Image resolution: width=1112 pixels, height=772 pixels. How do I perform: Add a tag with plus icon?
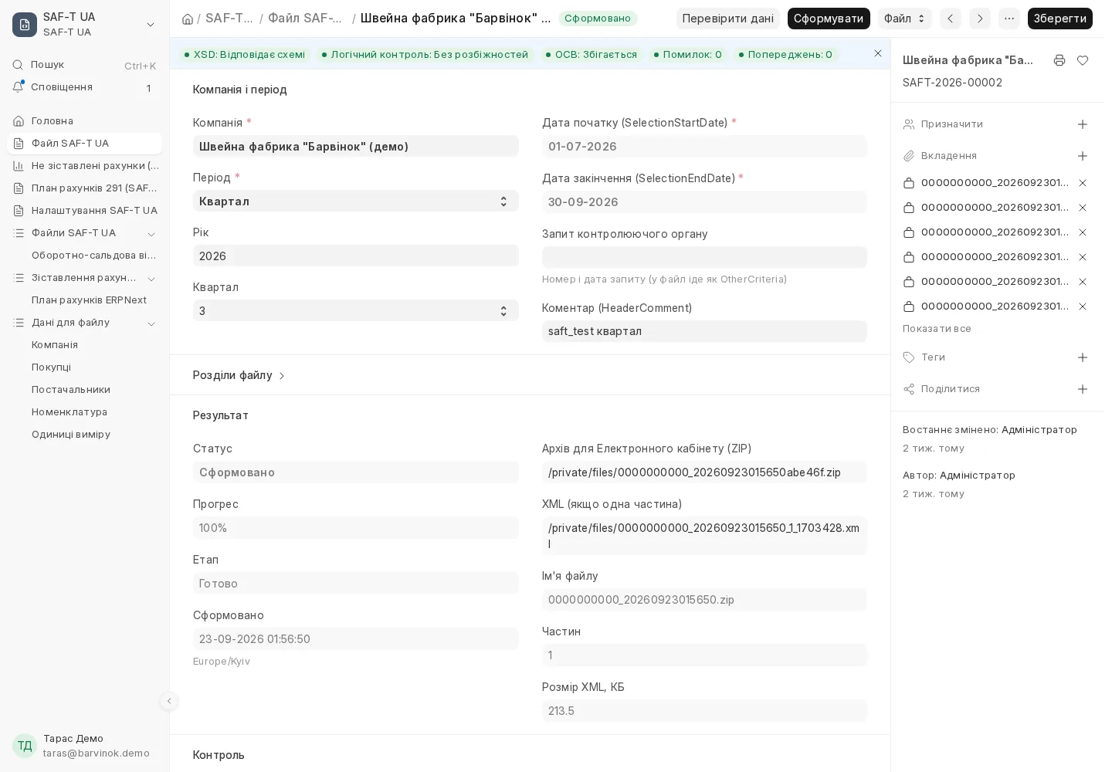coord(1083,357)
